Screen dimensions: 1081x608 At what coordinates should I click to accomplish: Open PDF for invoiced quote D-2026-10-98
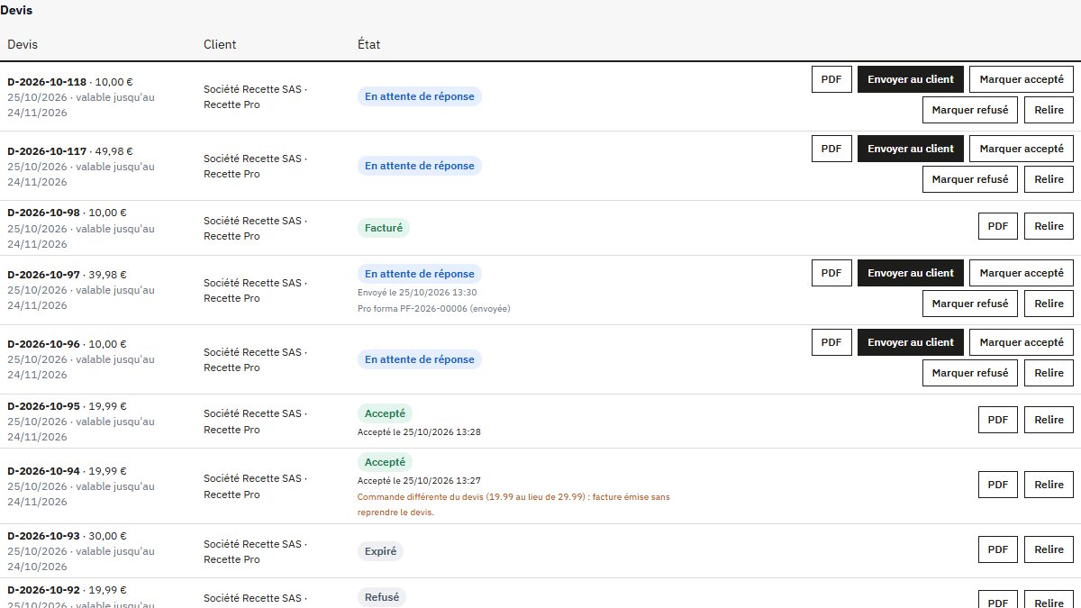click(998, 226)
